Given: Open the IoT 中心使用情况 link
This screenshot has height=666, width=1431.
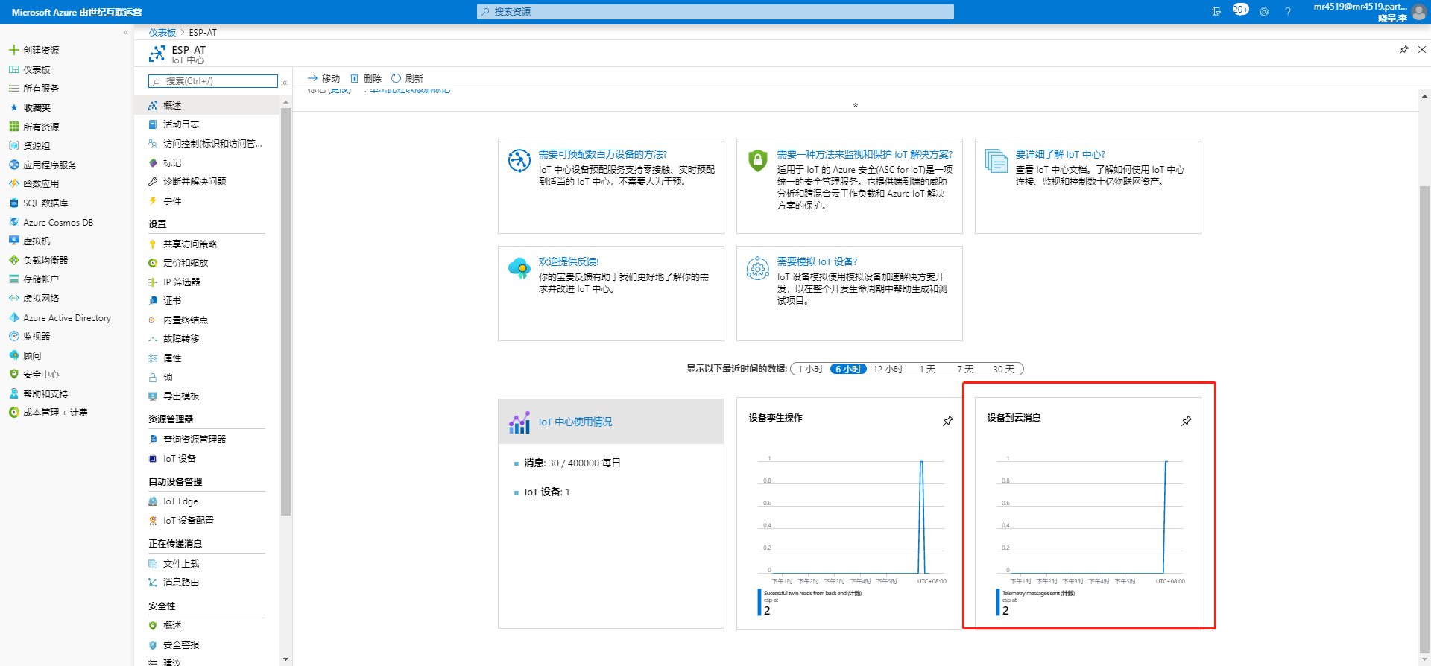Looking at the screenshot, I should [575, 422].
